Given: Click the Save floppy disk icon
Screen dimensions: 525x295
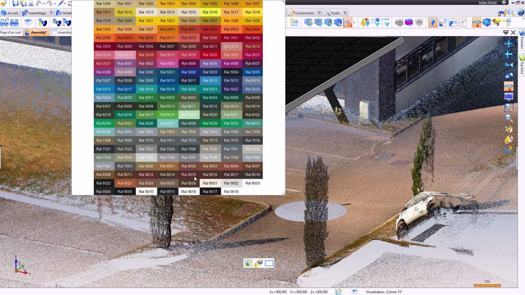Looking at the screenshot, I should pos(15,4).
